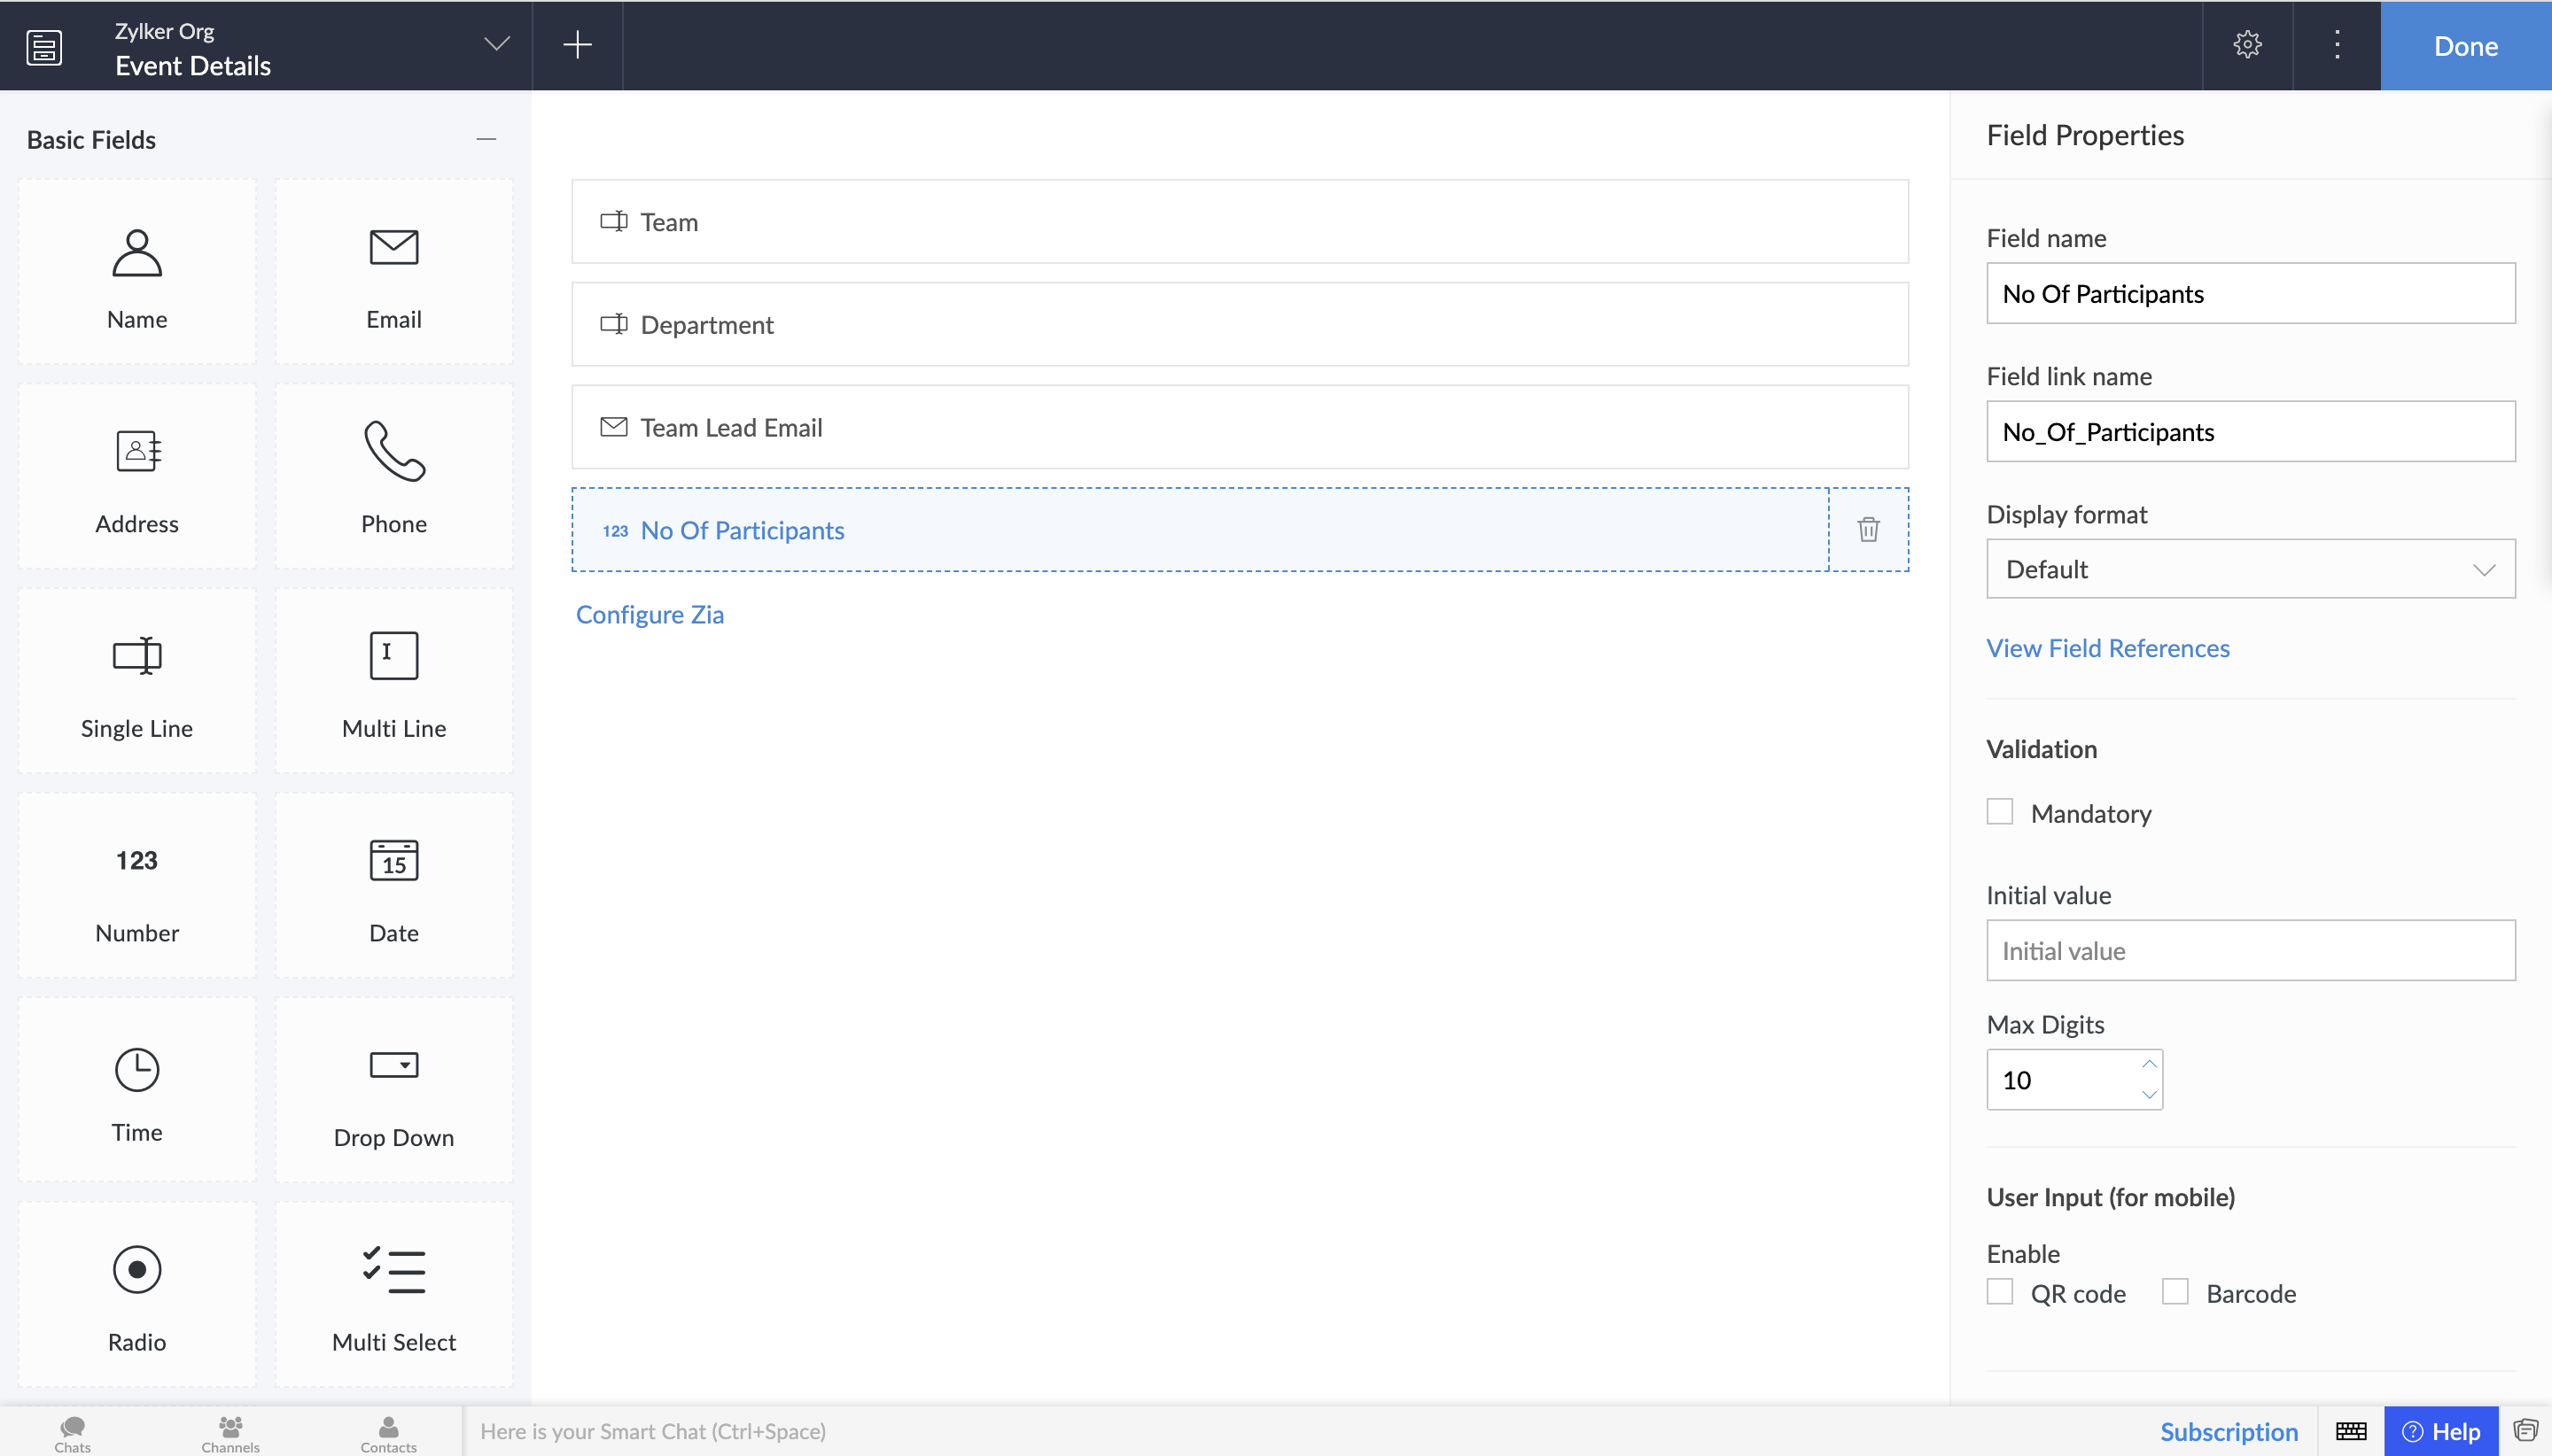
Task: Select the Phone field icon
Action: click(x=393, y=452)
